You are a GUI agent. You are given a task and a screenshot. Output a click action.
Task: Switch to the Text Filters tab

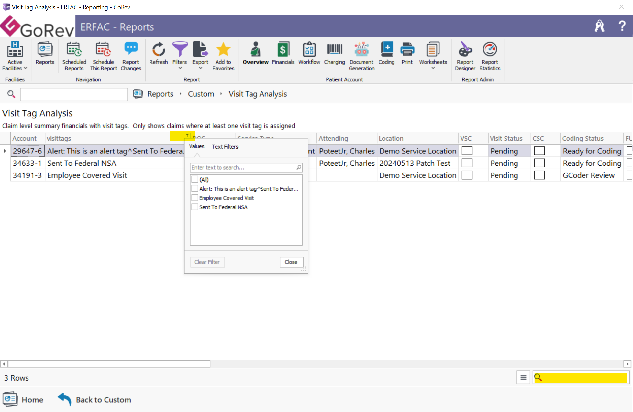coord(225,146)
